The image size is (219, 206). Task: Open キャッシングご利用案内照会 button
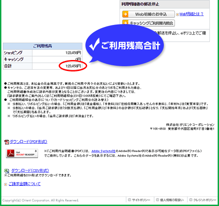(148, 23)
